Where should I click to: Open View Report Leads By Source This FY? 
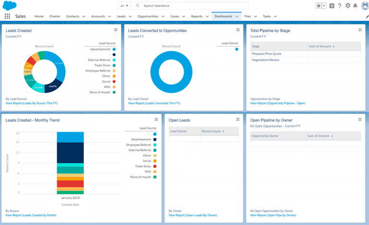32,103
